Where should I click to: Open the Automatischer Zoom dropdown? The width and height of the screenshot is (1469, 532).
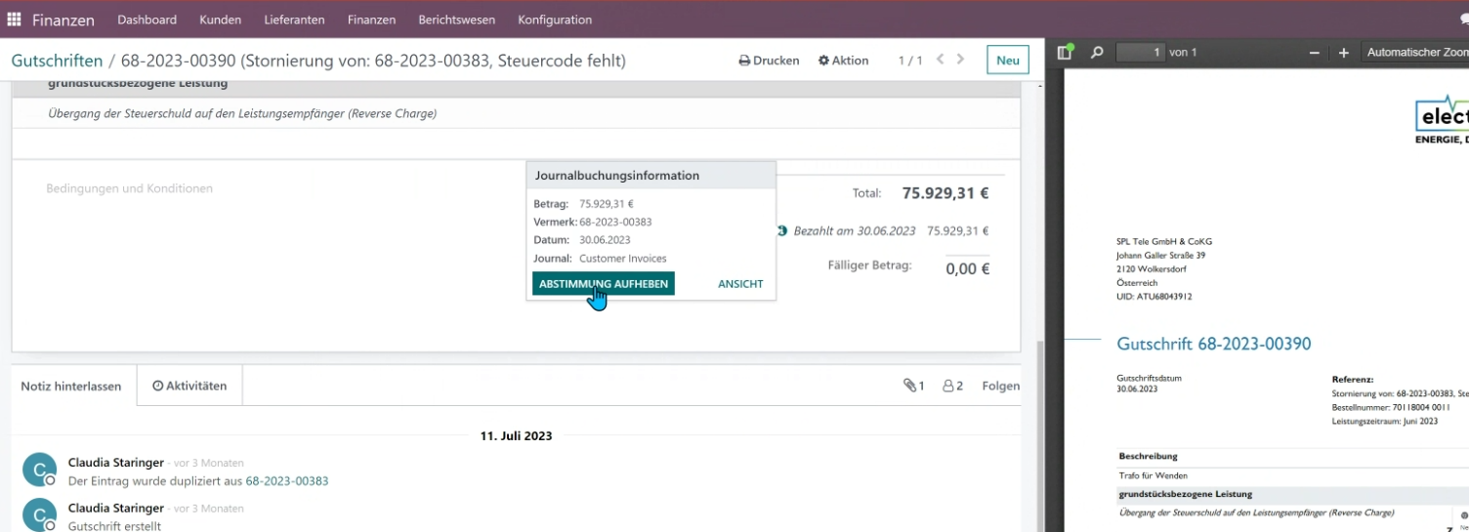1414,53
